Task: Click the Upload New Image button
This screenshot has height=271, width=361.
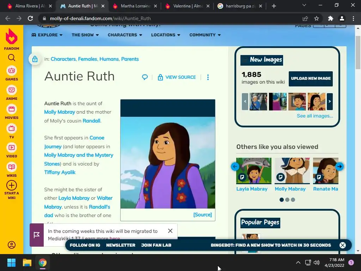Action: (x=311, y=79)
